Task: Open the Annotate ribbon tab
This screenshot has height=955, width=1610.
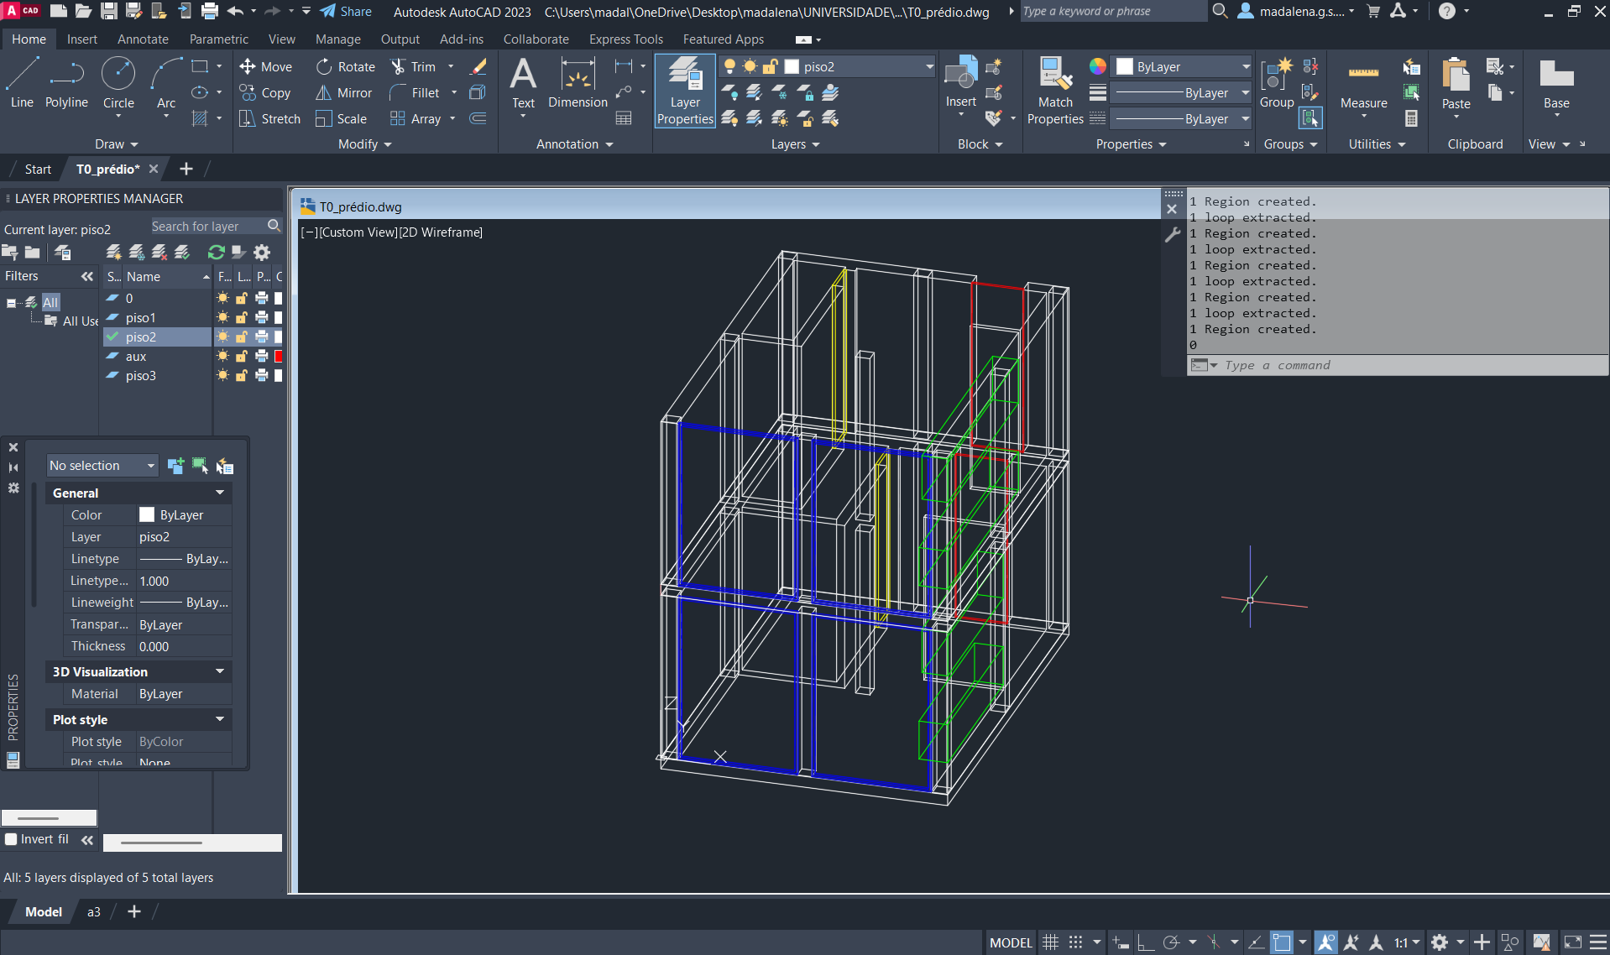Action: pos(143,39)
